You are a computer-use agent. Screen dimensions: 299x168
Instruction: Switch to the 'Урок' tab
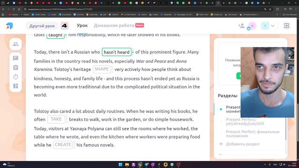(x=82, y=26)
